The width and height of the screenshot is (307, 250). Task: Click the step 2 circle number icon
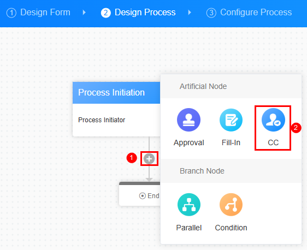[x=106, y=13]
